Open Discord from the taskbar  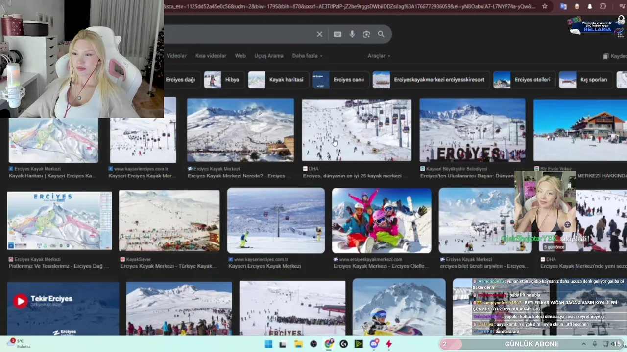[374, 344]
